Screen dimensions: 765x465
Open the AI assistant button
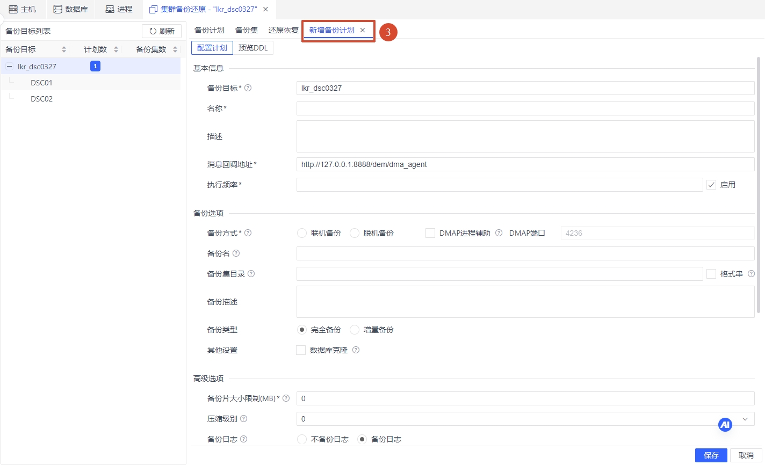pyautogui.click(x=725, y=425)
